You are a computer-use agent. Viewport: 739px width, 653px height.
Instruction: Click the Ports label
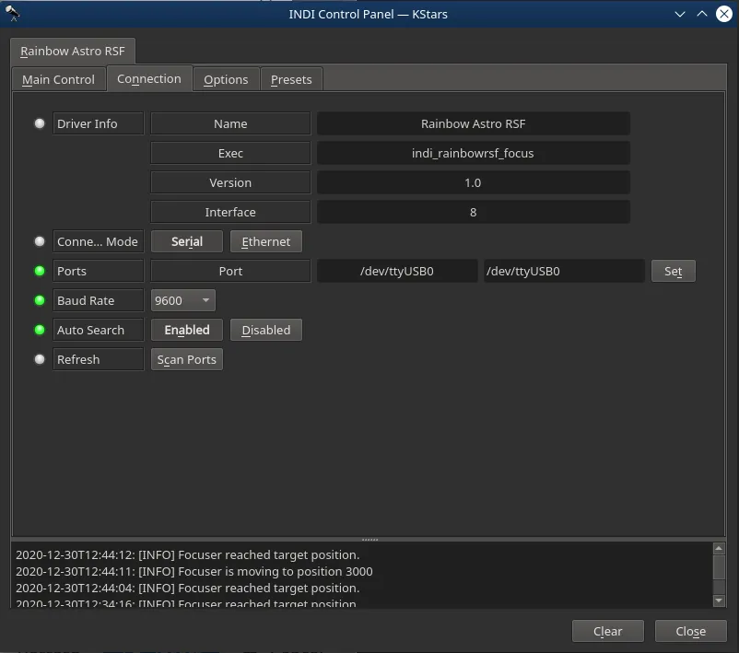click(x=98, y=271)
